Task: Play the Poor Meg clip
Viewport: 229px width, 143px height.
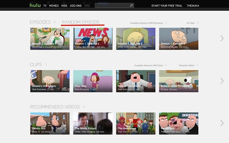Action: click(x=93, y=81)
